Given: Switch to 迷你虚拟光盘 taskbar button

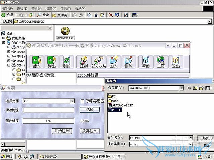Looking at the screenshot, I should point(104,157).
